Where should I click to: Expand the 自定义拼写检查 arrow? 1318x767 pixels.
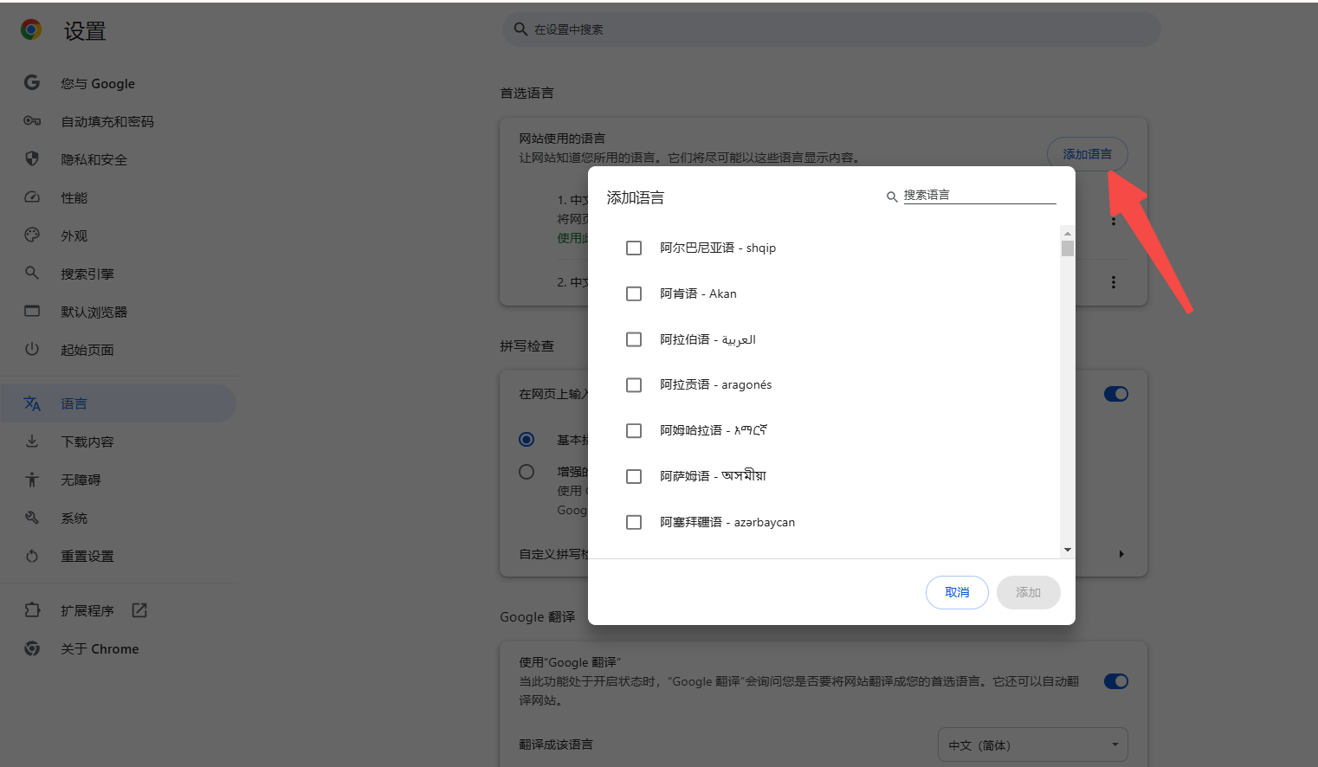click(1121, 554)
